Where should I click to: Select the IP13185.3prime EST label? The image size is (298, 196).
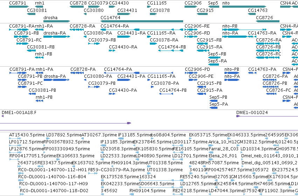(x=117, y=142)
